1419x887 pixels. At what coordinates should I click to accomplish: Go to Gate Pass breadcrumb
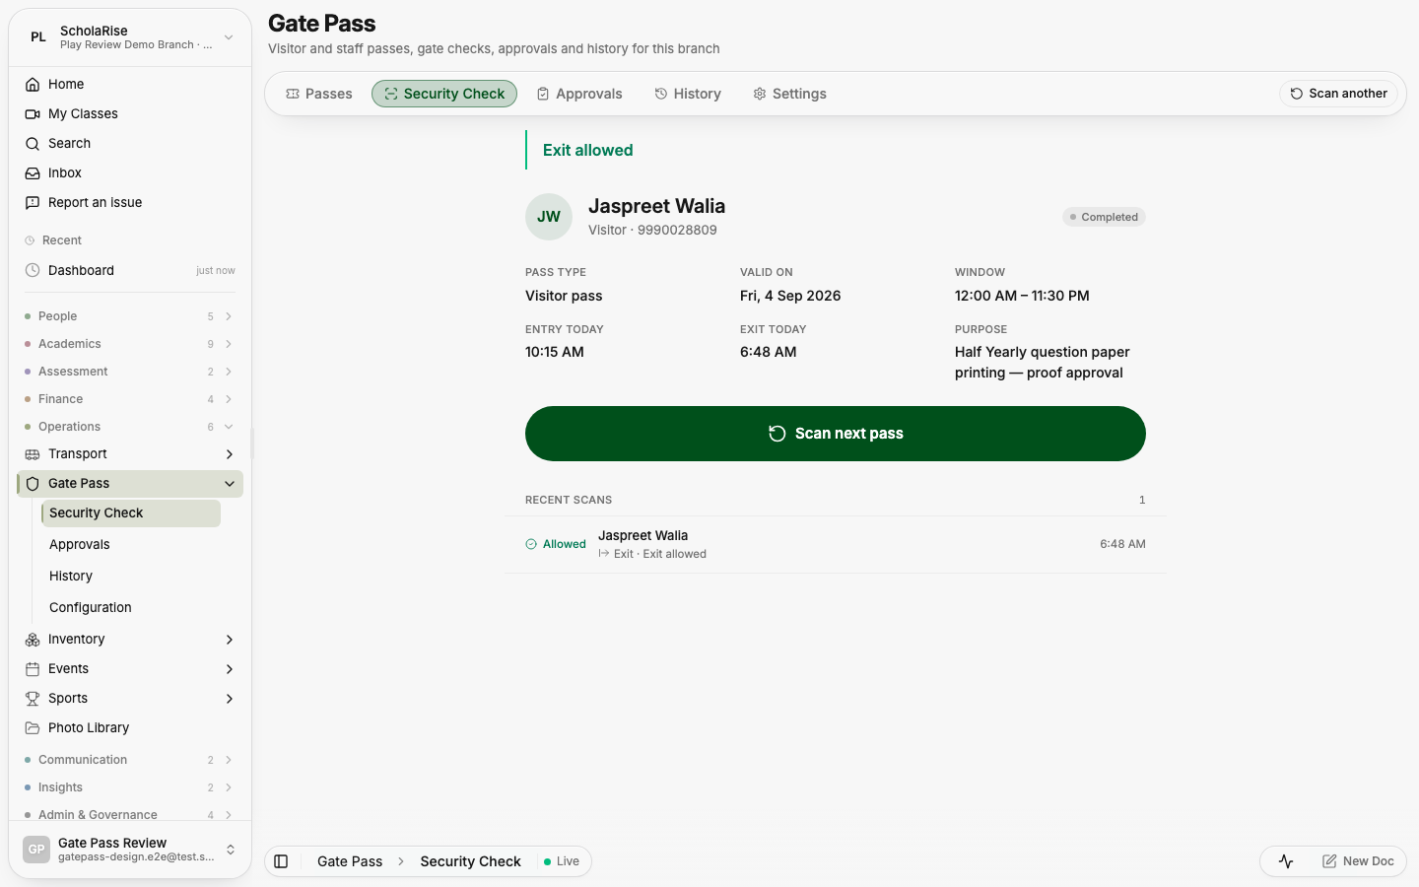(350, 861)
